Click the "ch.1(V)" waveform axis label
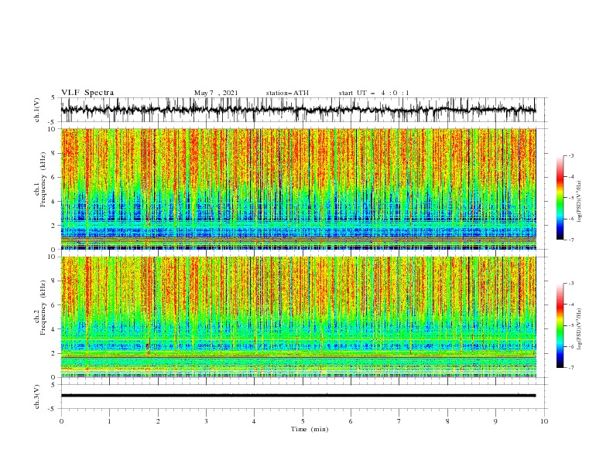 click(x=37, y=110)
